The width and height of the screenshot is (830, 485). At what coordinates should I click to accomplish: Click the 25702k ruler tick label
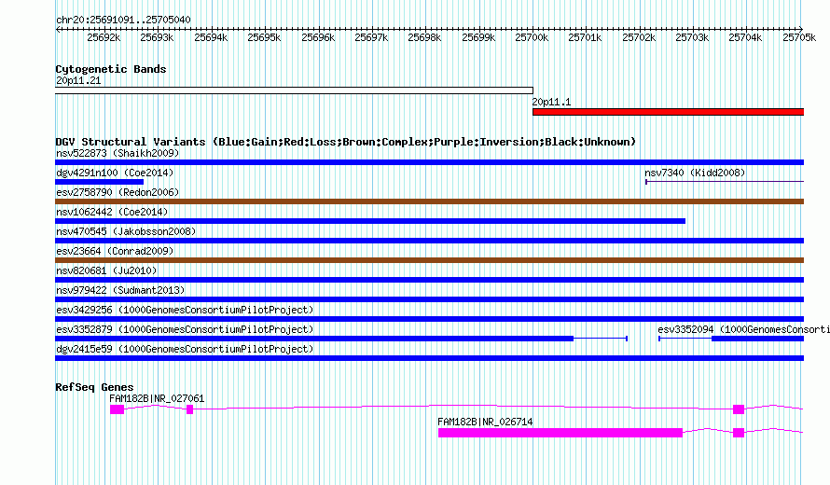coord(639,38)
